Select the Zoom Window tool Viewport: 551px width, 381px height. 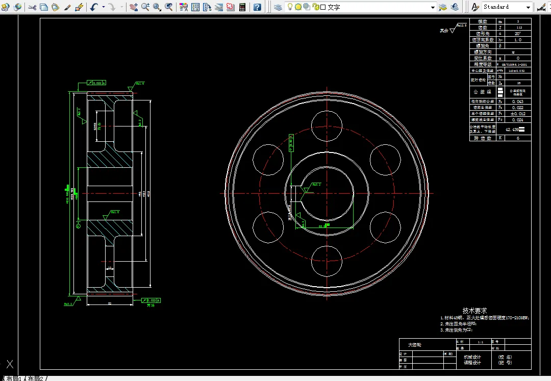(157, 7)
